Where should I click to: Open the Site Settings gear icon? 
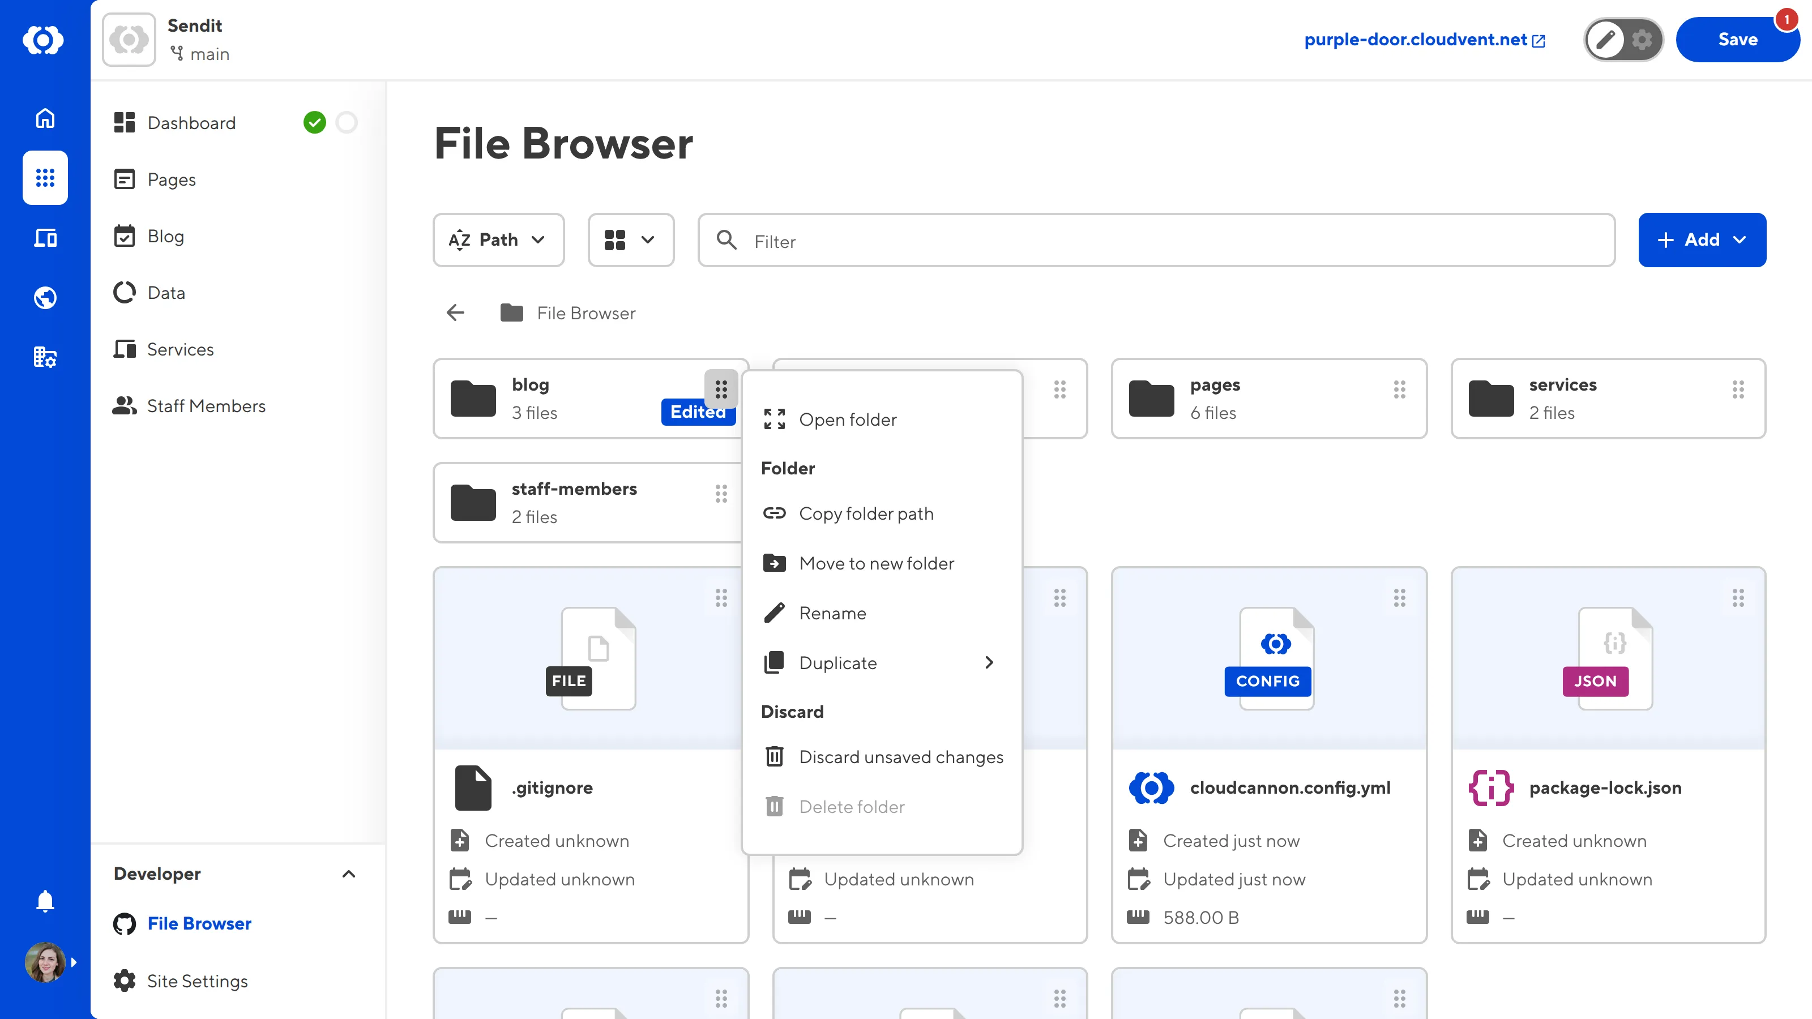point(124,981)
